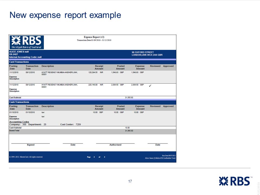Image resolution: width=260 pixels, height=195 pixels.
Task: Click the 'Cash Transactions' section header
Action: (19, 102)
